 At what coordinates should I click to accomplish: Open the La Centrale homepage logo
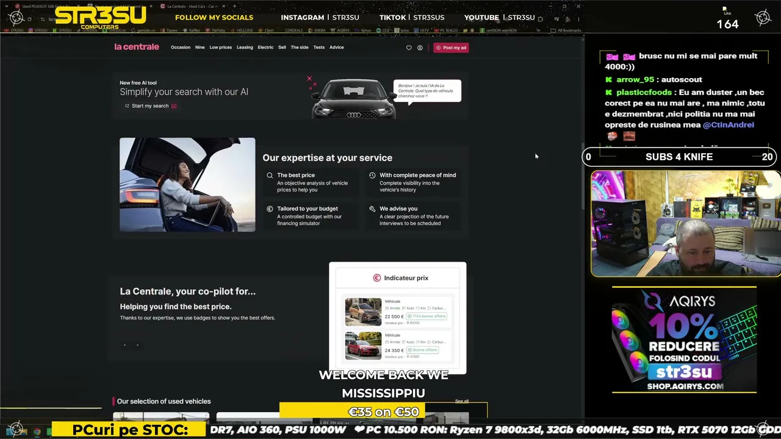click(137, 47)
